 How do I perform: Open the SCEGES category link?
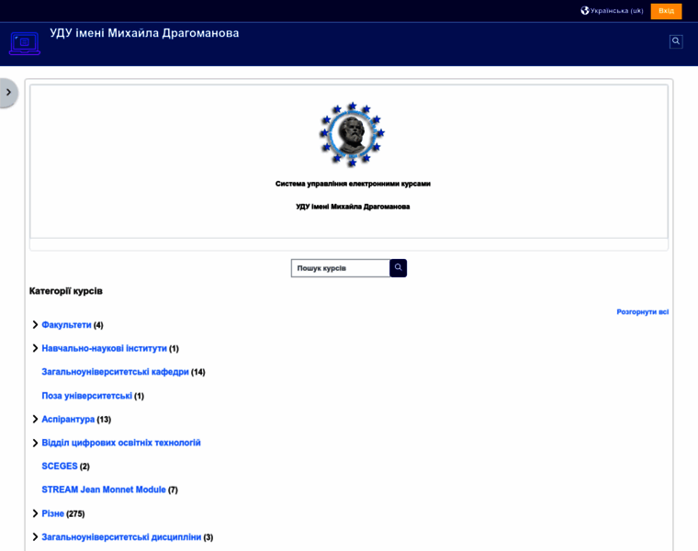coord(60,466)
